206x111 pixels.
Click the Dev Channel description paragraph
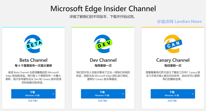pos(103,76)
